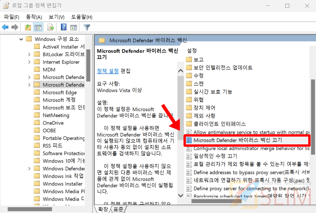The image size is (316, 213).
Task: Click icon of Microsoft Defender 바이러스 백신 끄기
Action: pyautogui.click(x=189, y=140)
